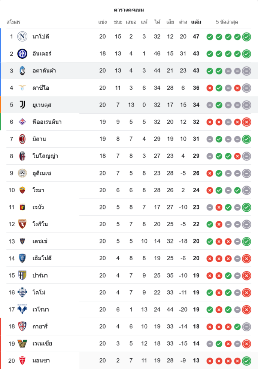Open the เวเนเซีย team page link
The height and width of the screenshot is (374, 258).
click(x=42, y=344)
